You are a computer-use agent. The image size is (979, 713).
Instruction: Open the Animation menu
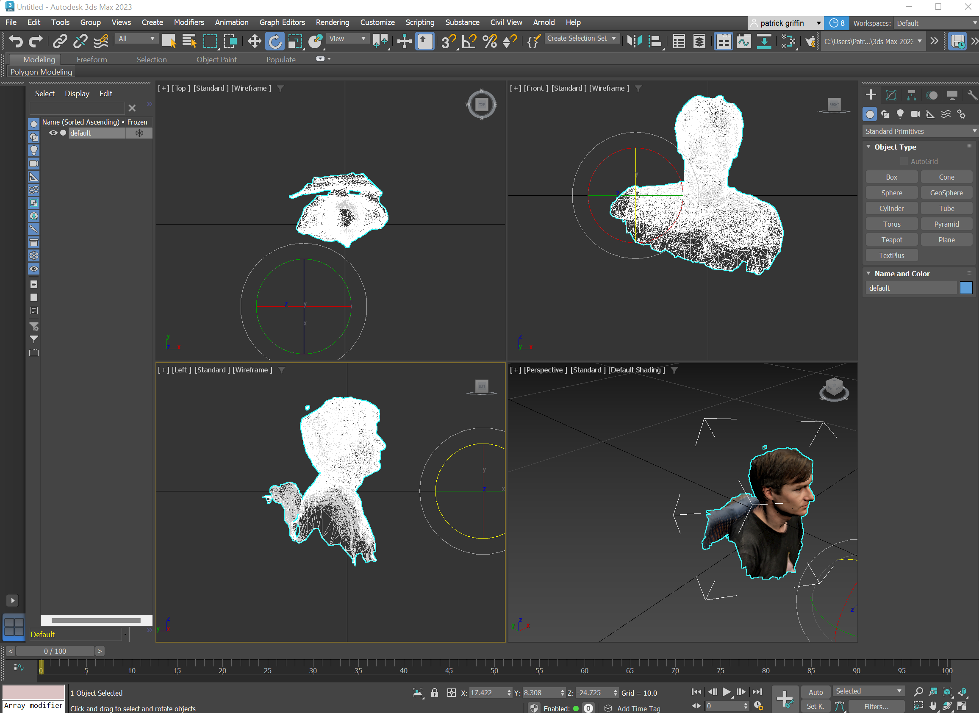tap(230, 22)
